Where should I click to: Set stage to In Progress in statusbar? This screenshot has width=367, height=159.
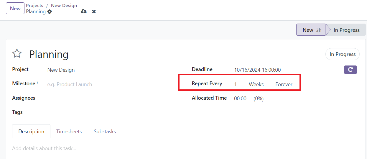tap(346, 30)
